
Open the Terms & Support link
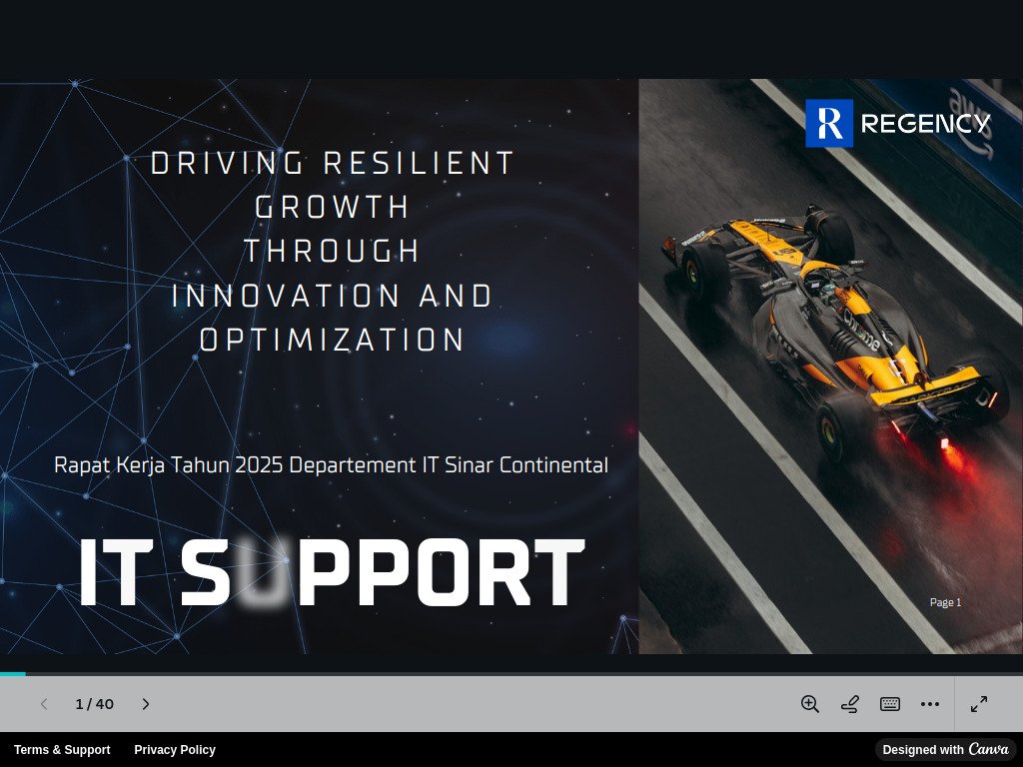(x=62, y=750)
